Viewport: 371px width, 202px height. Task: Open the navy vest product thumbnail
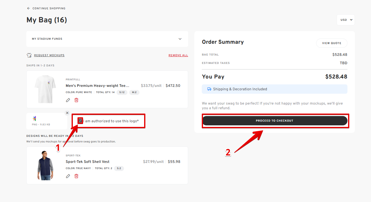tap(45, 165)
